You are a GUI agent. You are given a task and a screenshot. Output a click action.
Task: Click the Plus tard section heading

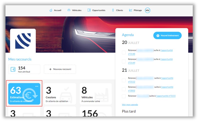point(129,111)
